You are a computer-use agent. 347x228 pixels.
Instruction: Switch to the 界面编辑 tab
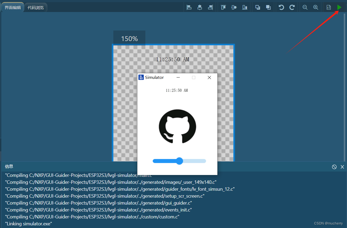click(13, 7)
